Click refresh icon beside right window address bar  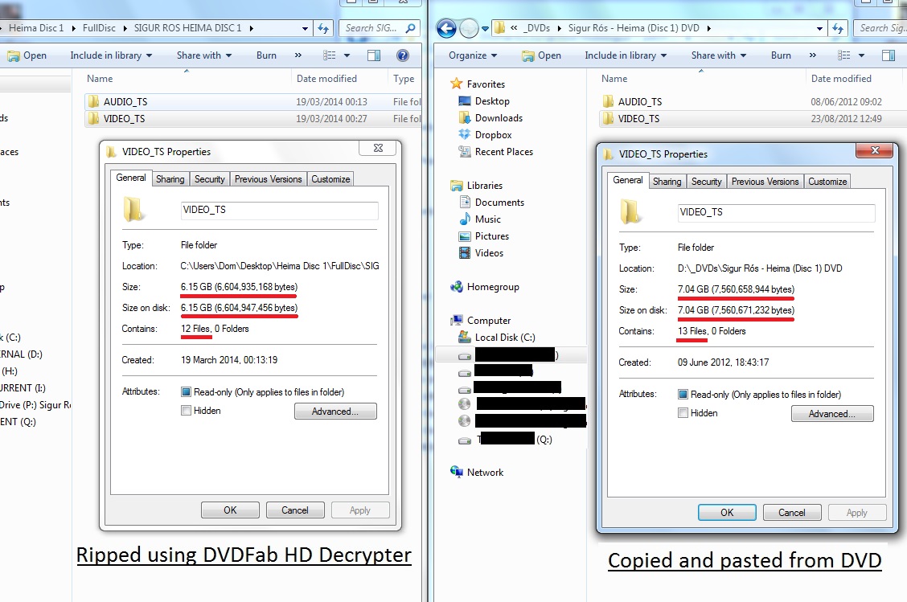tap(838, 28)
